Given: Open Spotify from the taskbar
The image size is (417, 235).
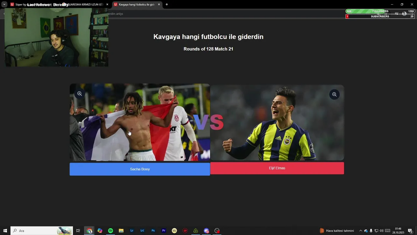Looking at the screenshot, I should (x=110, y=231).
